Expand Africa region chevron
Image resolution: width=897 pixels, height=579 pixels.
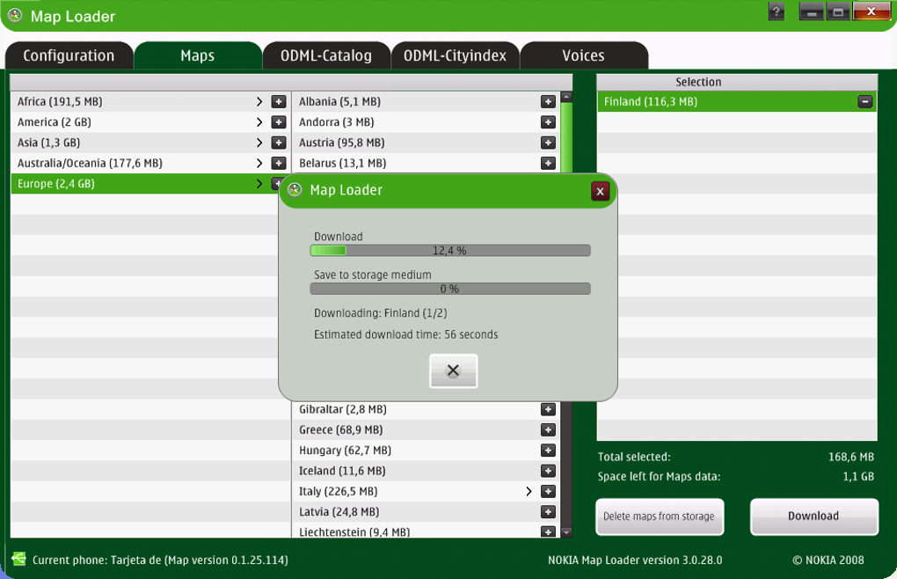[x=259, y=102]
